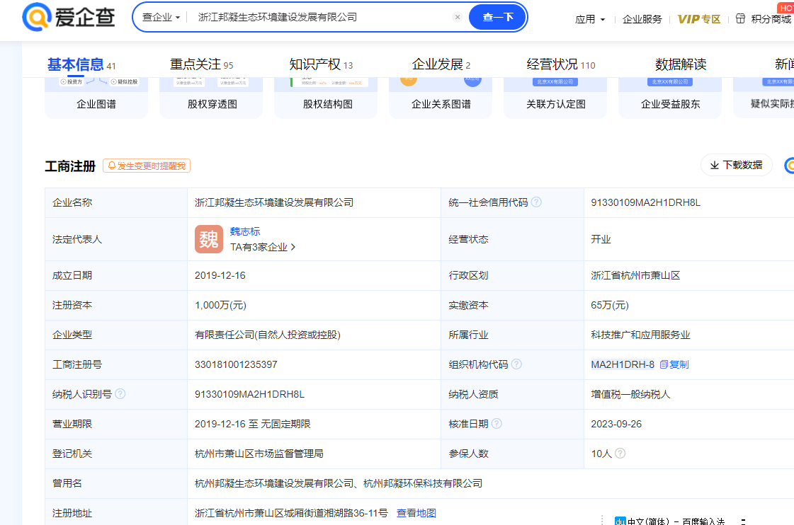Switch to the 数据解读 tab
Viewport: 794px width, 525px height.
click(681, 64)
